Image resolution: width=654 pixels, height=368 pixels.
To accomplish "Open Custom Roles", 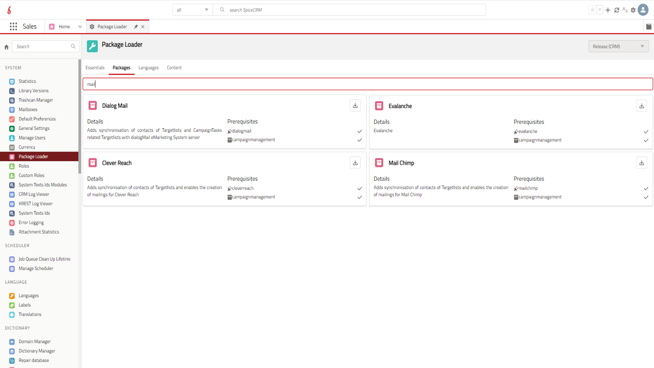I will (x=31, y=175).
